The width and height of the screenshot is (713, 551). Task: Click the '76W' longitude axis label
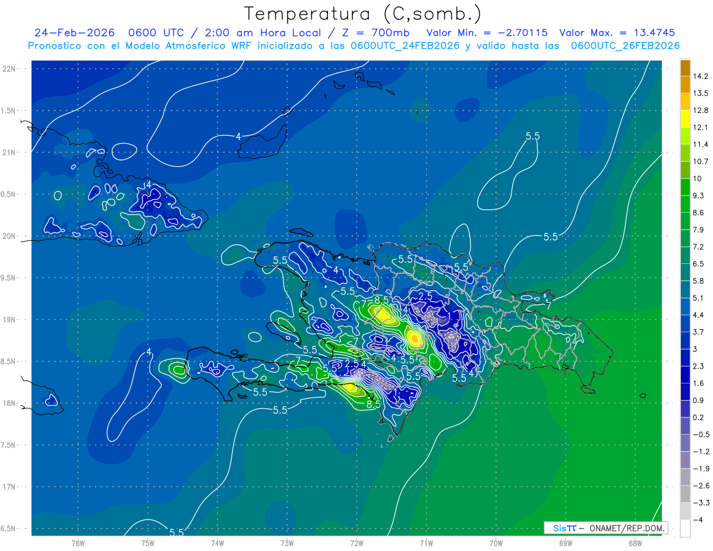(78, 543)
